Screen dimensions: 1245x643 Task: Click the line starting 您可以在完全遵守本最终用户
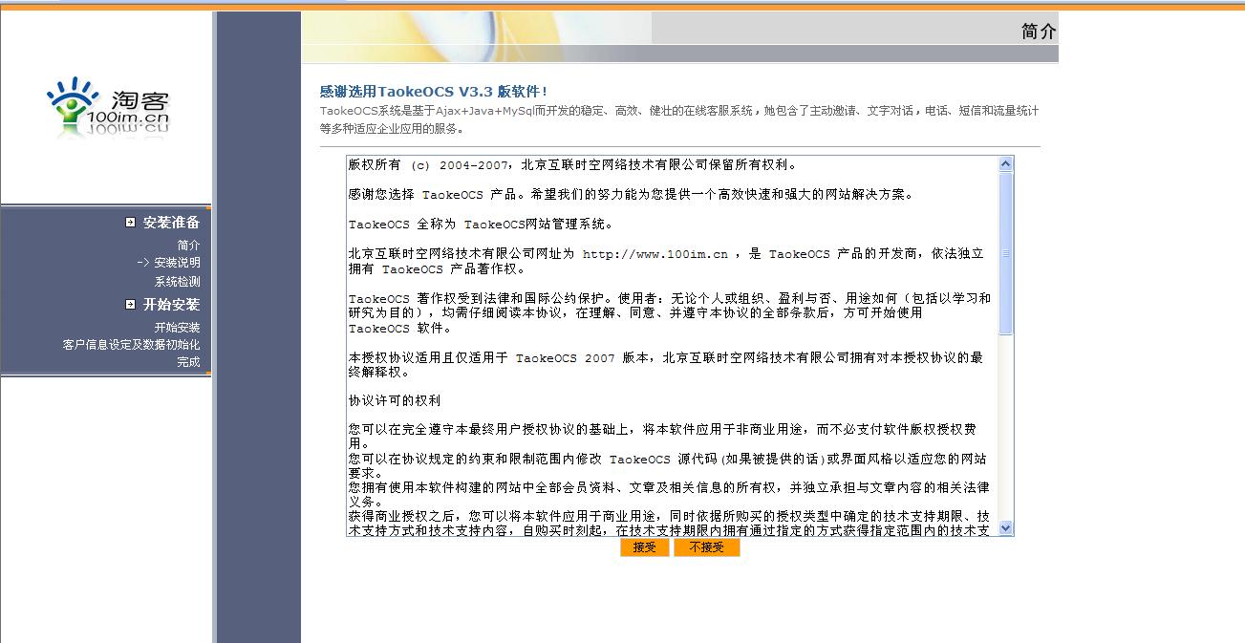pos(662,430)
